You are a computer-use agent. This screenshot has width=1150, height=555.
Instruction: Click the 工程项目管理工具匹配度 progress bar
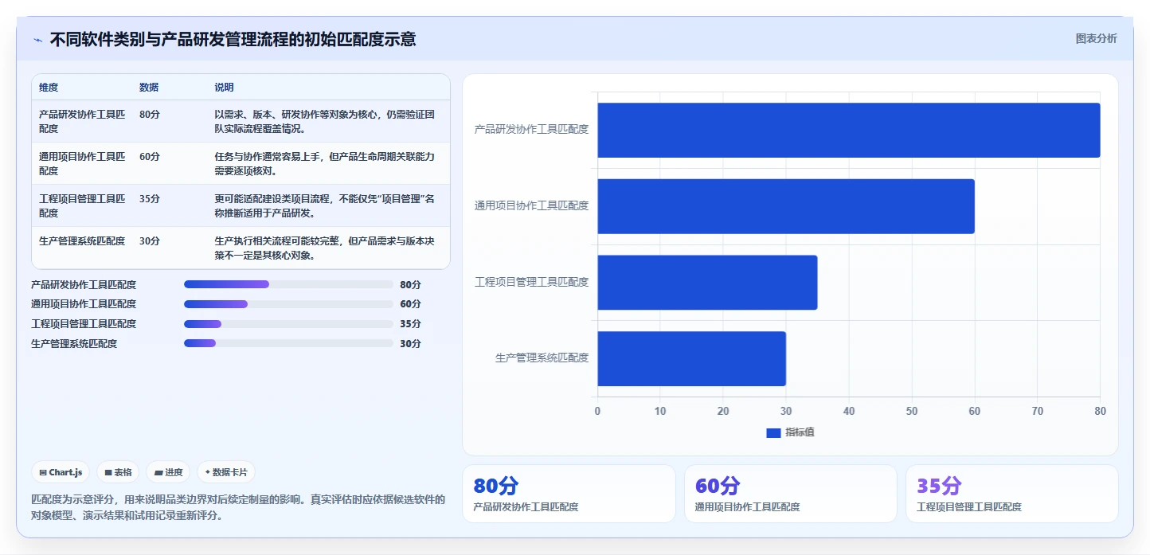(288, 324)
